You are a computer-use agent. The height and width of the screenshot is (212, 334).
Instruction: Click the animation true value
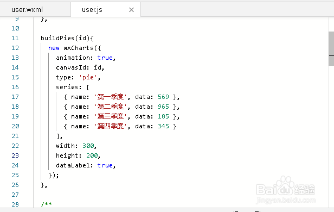tap(105, 58)
